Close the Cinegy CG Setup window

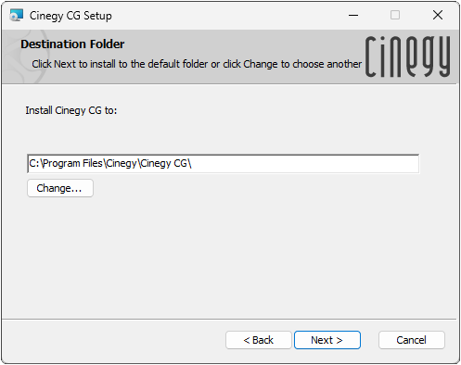tap(438, 15)
